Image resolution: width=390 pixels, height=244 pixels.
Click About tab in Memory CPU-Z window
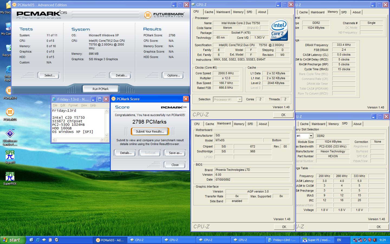pos(356,12)
